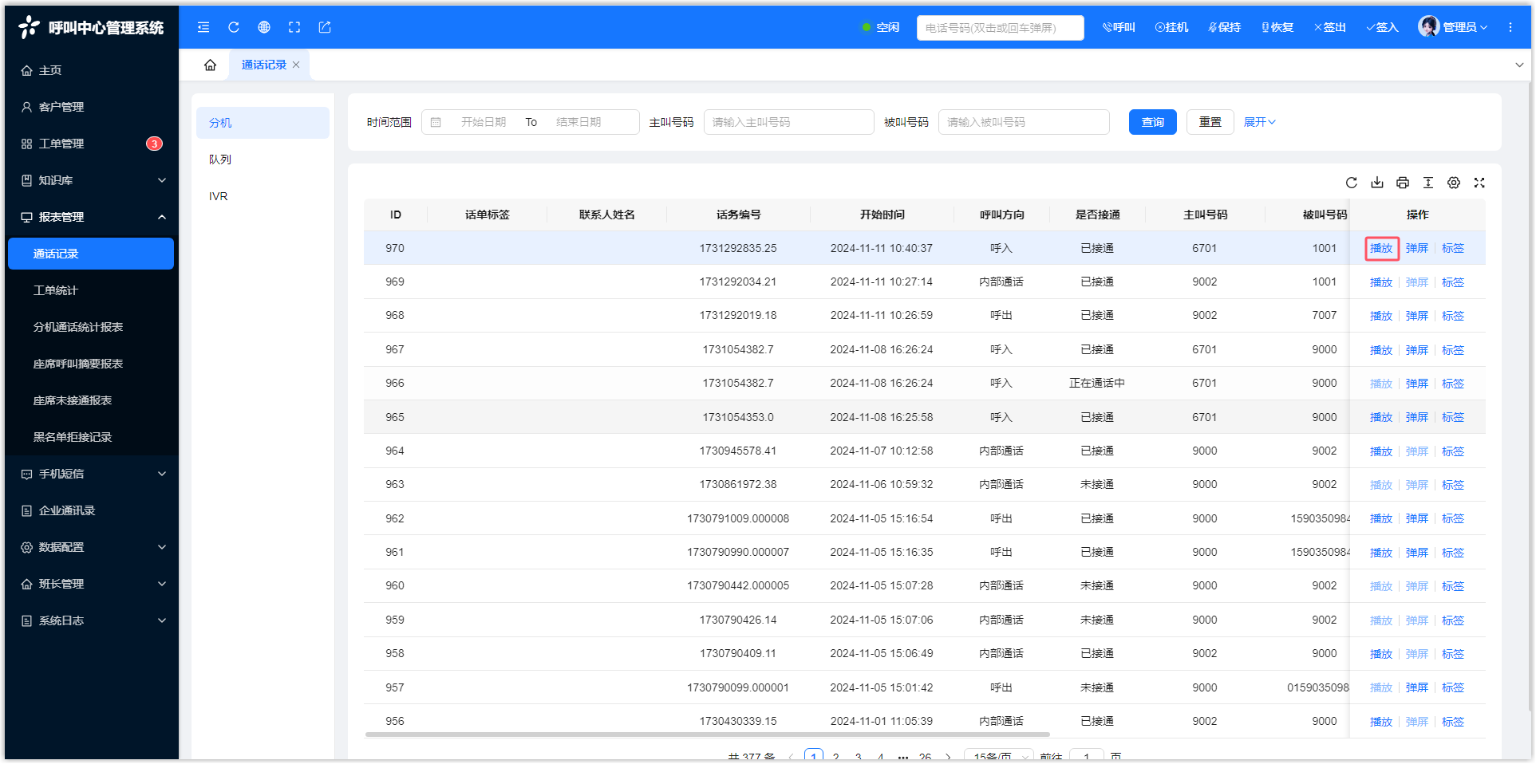Click the blue 查询 button
This screenshot has width=1536, height=764.
[1152, 122]
